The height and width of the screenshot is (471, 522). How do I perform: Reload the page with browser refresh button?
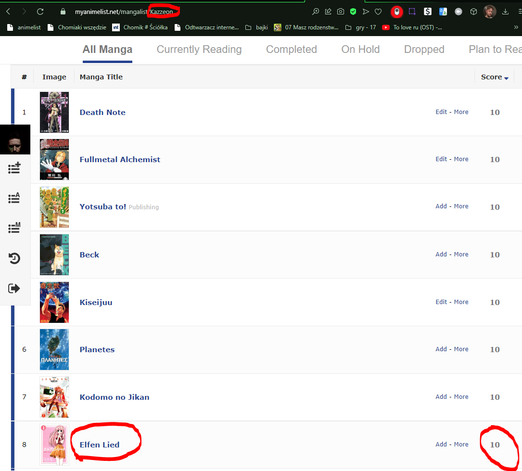(x=40, y=12)
